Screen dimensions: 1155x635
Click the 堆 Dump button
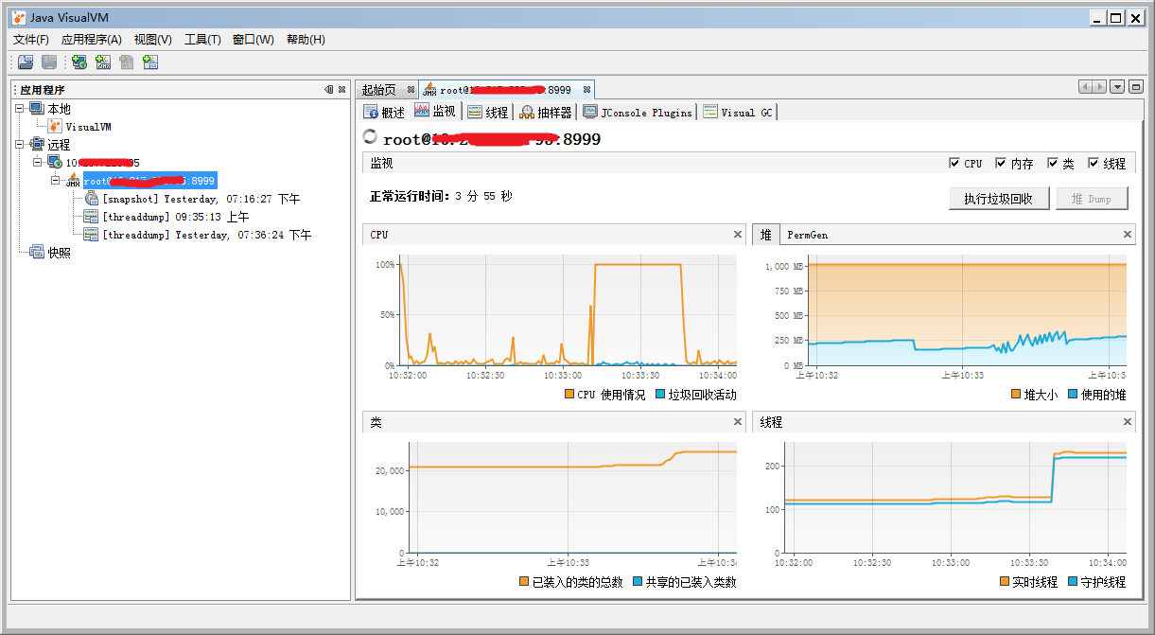(1091, 199)
